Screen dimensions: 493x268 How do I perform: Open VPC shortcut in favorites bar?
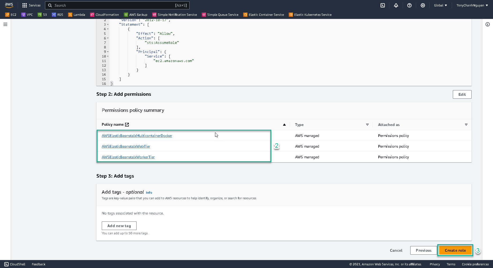click(x=27, y=15)
